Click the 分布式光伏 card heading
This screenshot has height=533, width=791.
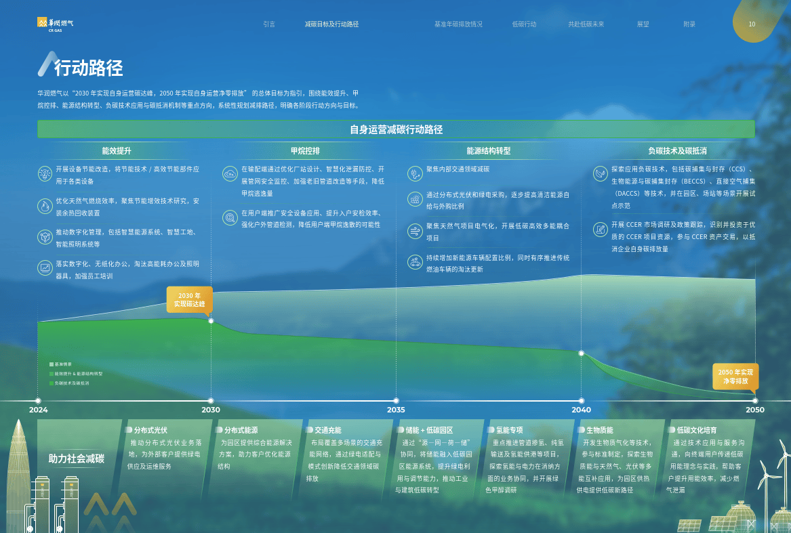coord(150,430)
